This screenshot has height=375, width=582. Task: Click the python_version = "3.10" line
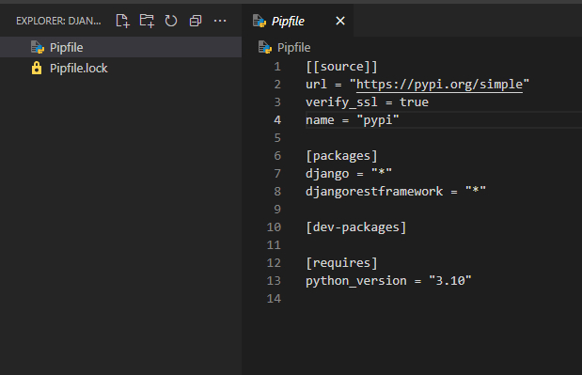(388, 281)
